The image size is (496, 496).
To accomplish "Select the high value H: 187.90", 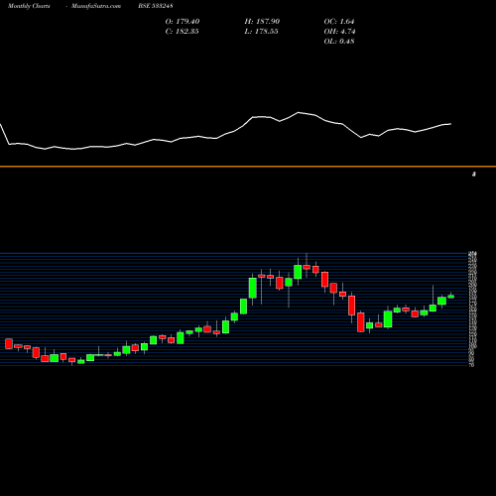I will pos(262,21).
